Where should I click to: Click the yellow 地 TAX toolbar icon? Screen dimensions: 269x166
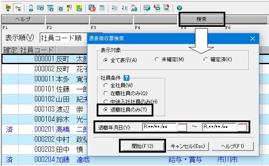tap(79, 8)
